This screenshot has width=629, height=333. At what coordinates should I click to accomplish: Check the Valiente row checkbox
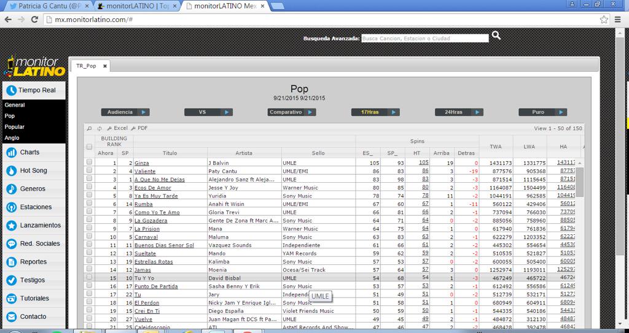pos(90,170)
